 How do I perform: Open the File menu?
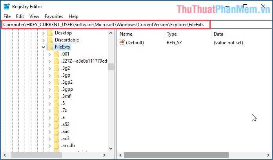[7, 16]
